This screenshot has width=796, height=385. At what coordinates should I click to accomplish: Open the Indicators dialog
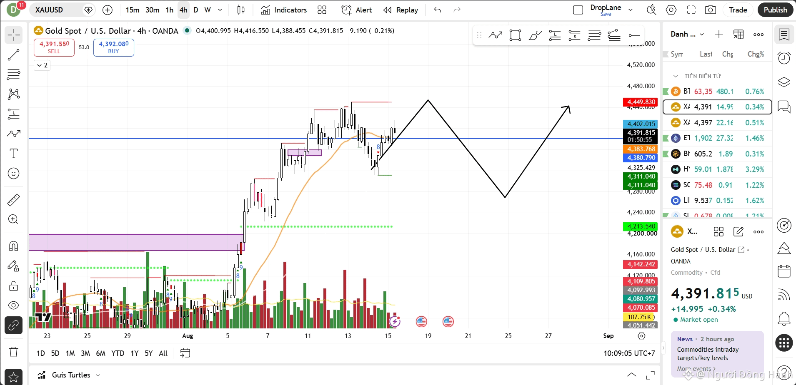(284, 10)
